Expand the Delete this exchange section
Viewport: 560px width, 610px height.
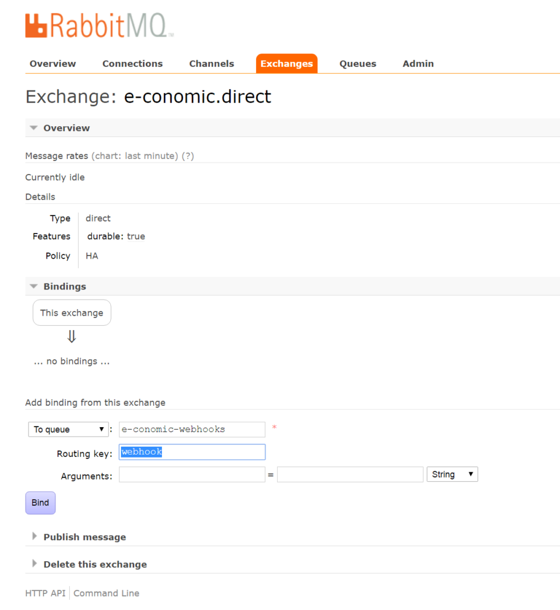pos(95,565)
